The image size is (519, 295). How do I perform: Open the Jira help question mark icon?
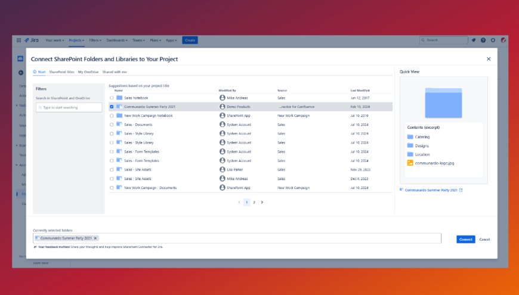[483, 40]
